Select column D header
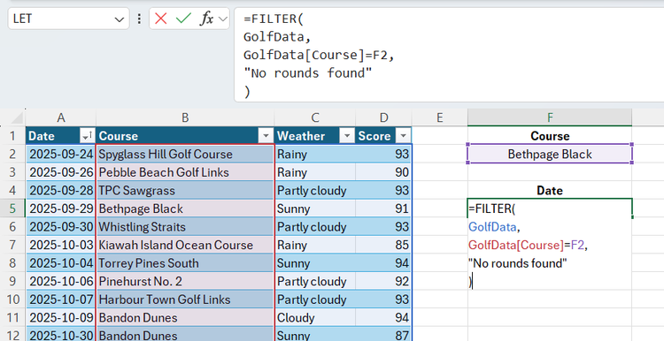This screenshot has height=341, width=664. click(x=383, y=117)
